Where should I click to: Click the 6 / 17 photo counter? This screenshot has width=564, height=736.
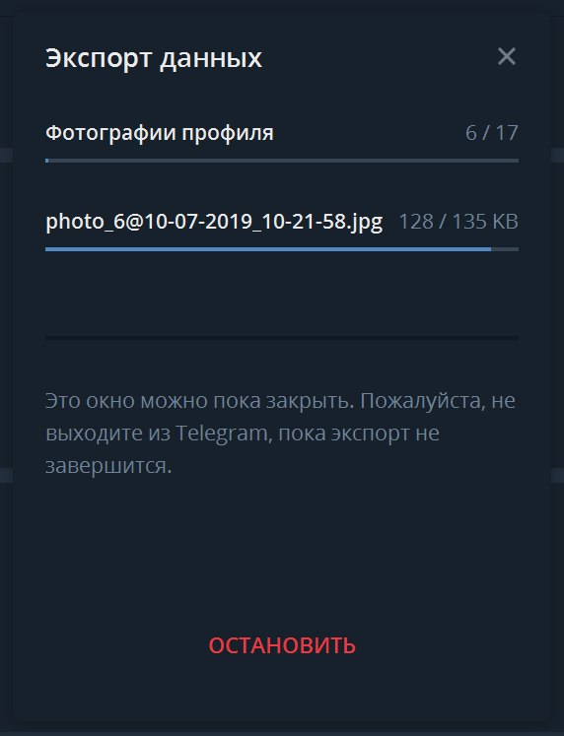pyautogui.click(x=492, y=133)
